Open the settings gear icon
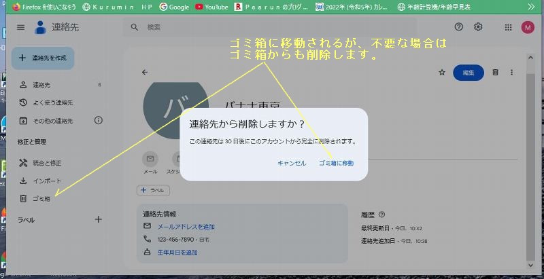The image size is (544, 279). (478, 27)
